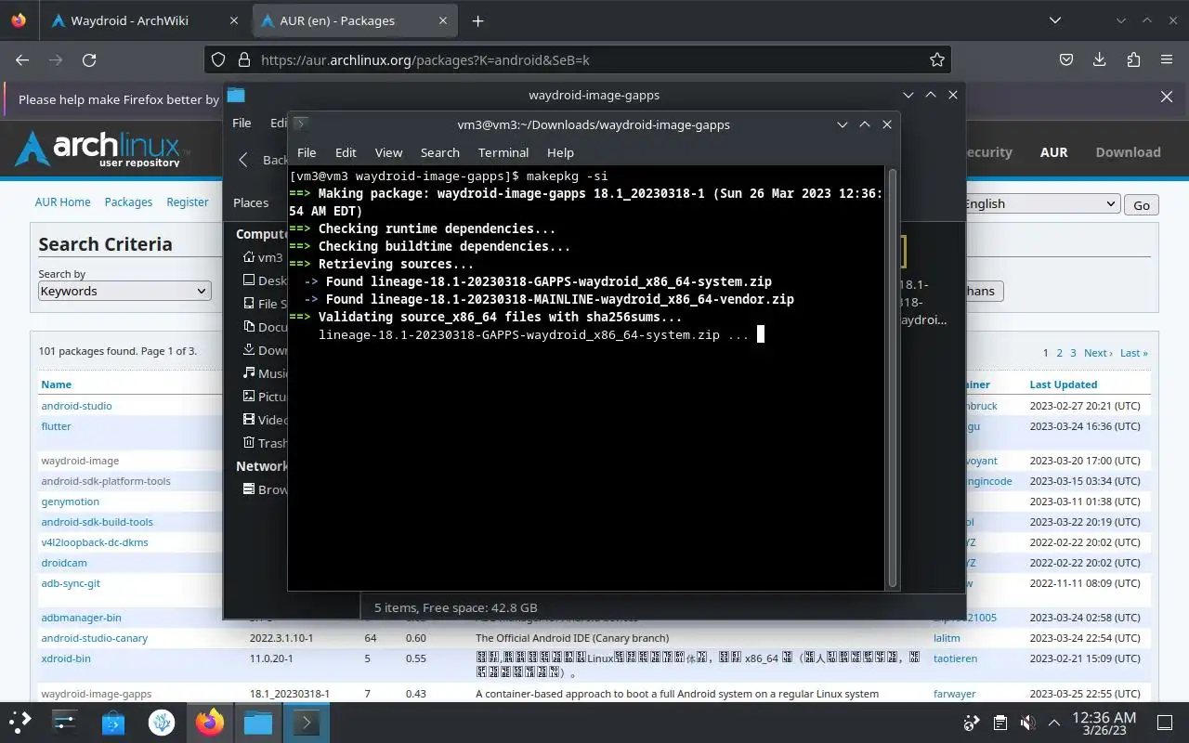The image size is (1189, 743).
Task: Open terminal Search menu
Action: (440, 152)
